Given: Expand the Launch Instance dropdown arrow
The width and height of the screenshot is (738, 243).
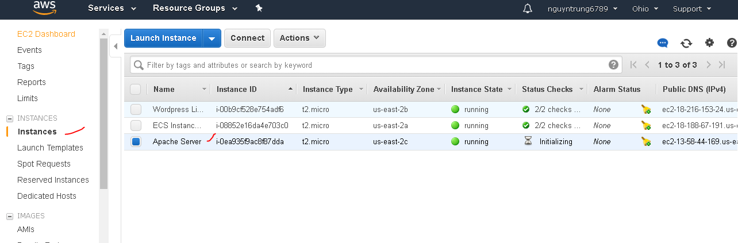Looking at the screenshot, I should pyautogui.click(x=212, y=38).
